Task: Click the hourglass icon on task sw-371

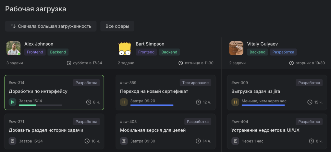Action: pyautogui.click(x=12, y=141)
